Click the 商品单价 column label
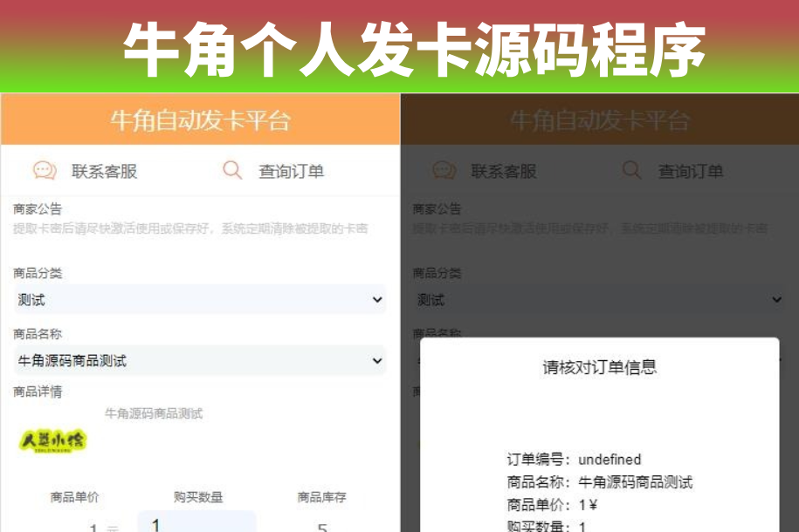The width and height of the screenshot is (799, 532). pyautogui.click(x=74, y=497)
